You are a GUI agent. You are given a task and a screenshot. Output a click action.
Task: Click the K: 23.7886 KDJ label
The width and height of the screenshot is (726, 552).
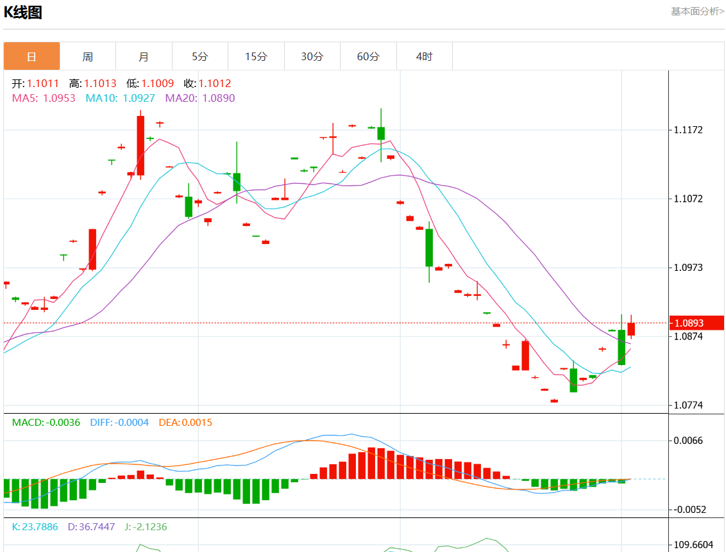tap(35, 527)
